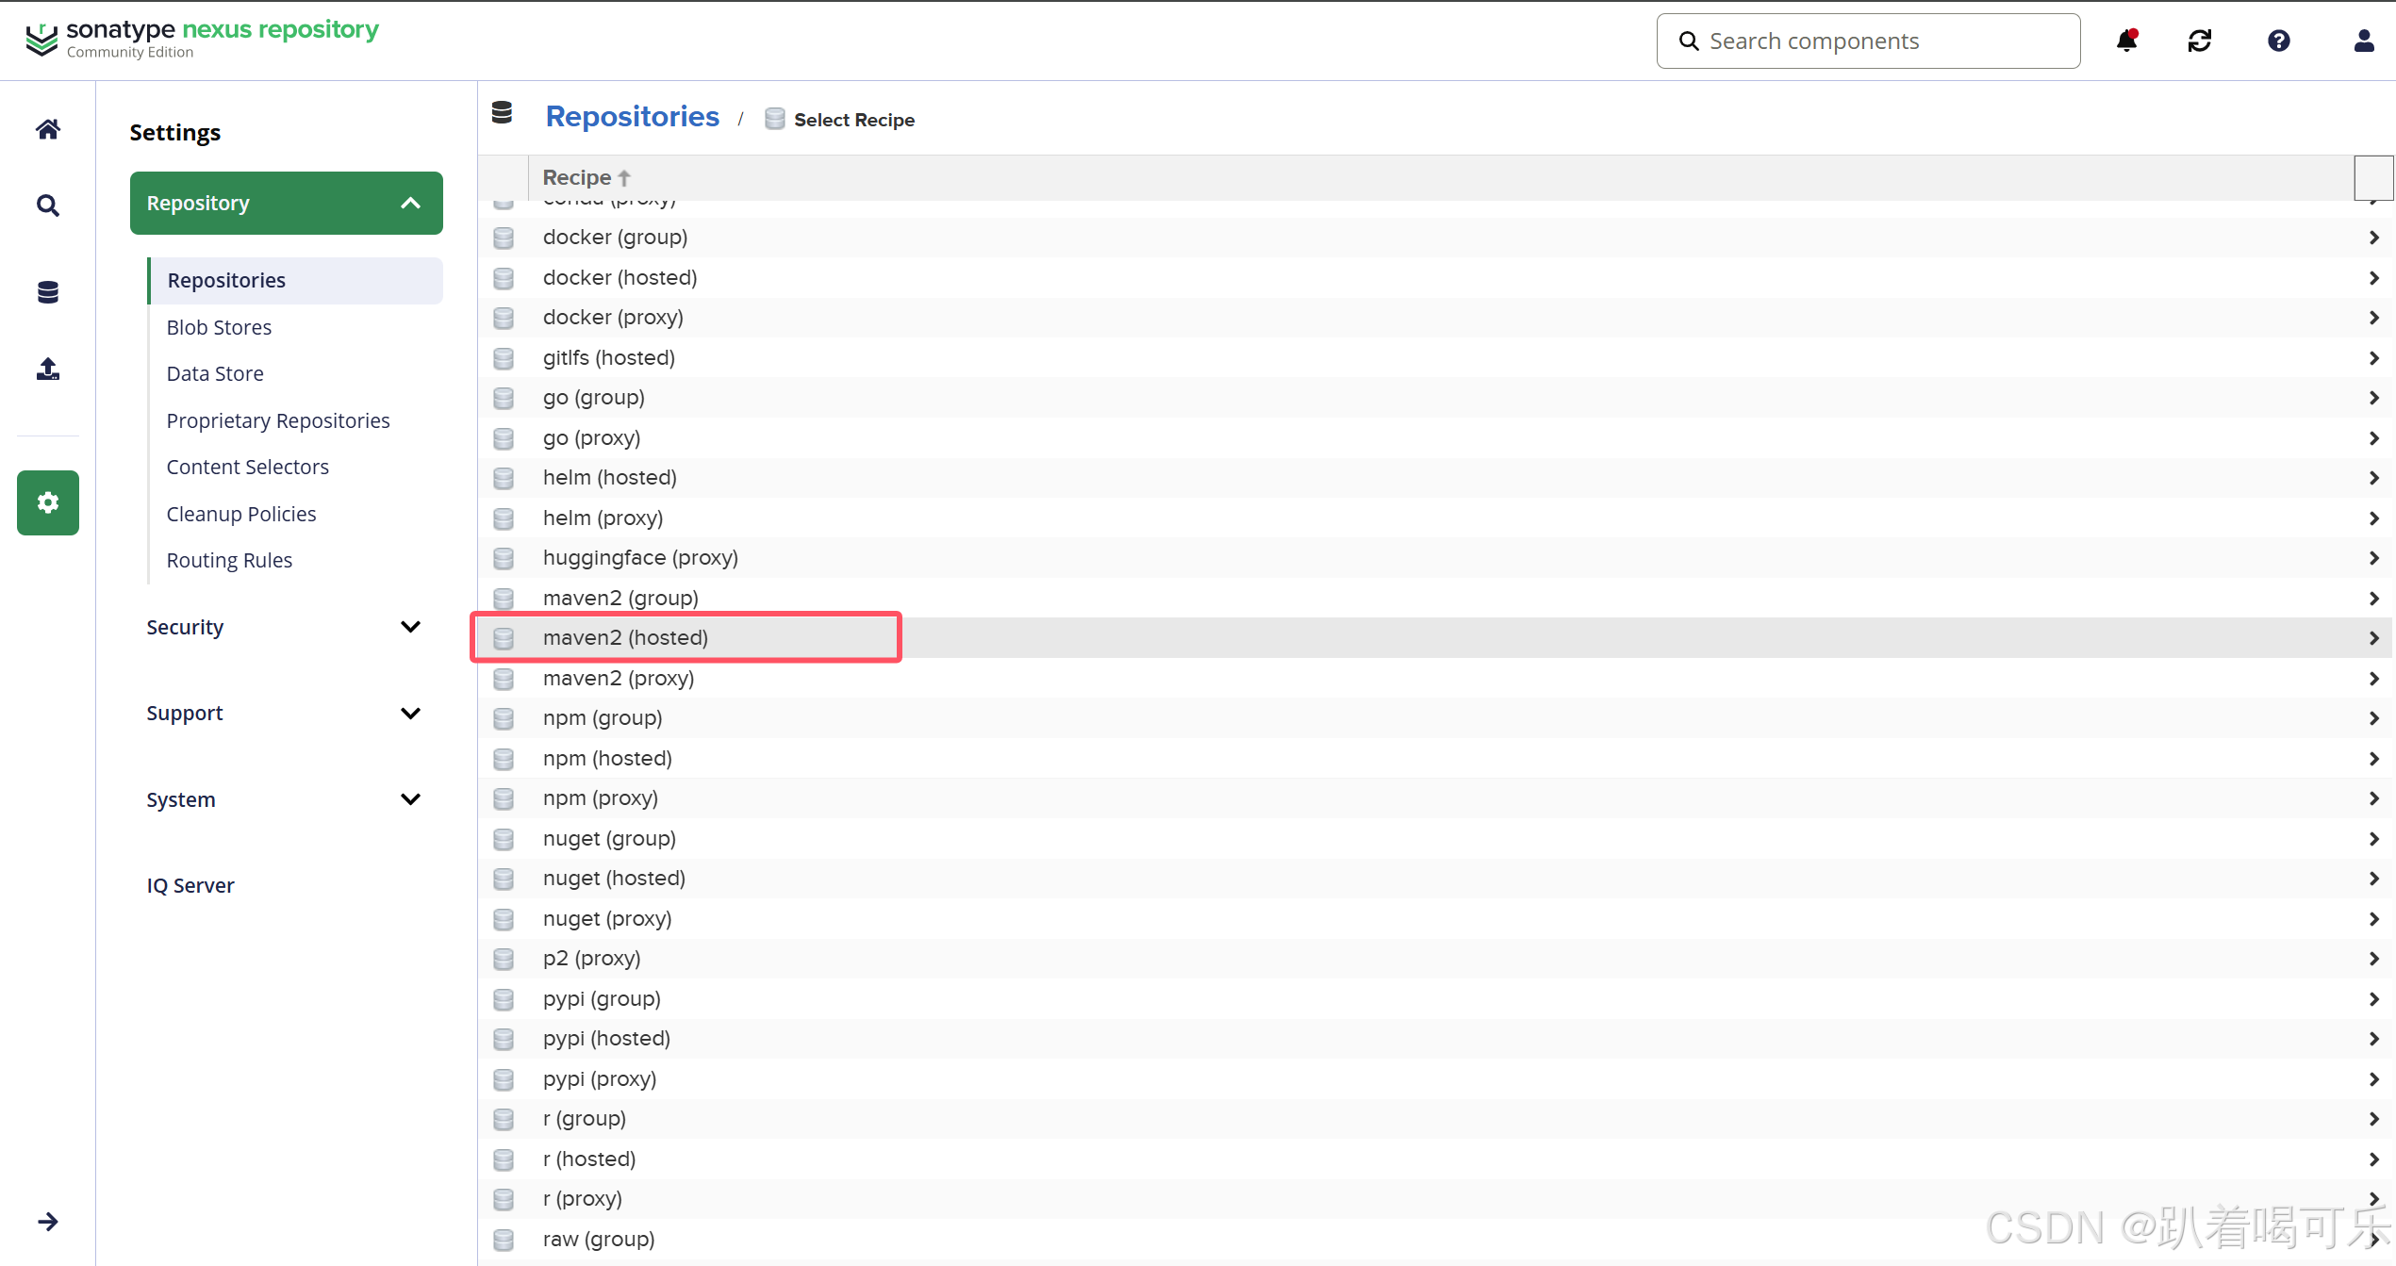Open the upload icon in sidebar
This screenshot has width=2396, height=1266.
click(x=48, y=369)
